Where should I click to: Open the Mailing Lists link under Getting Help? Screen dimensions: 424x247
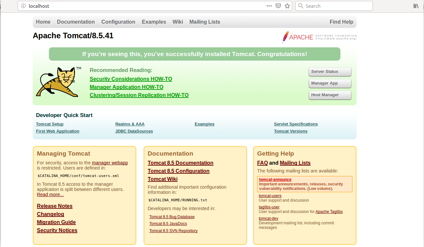(295, 163)
